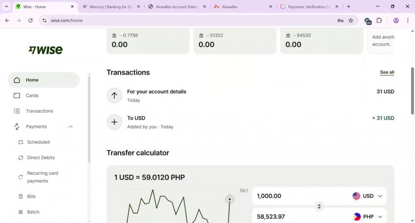
Task: Click the rate chart marker dot
Action: (230, 199)
